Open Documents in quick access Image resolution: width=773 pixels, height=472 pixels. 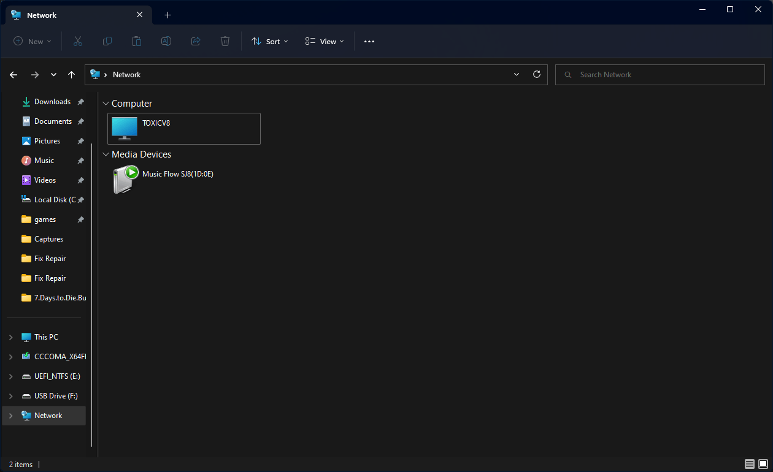pos(53,121)
